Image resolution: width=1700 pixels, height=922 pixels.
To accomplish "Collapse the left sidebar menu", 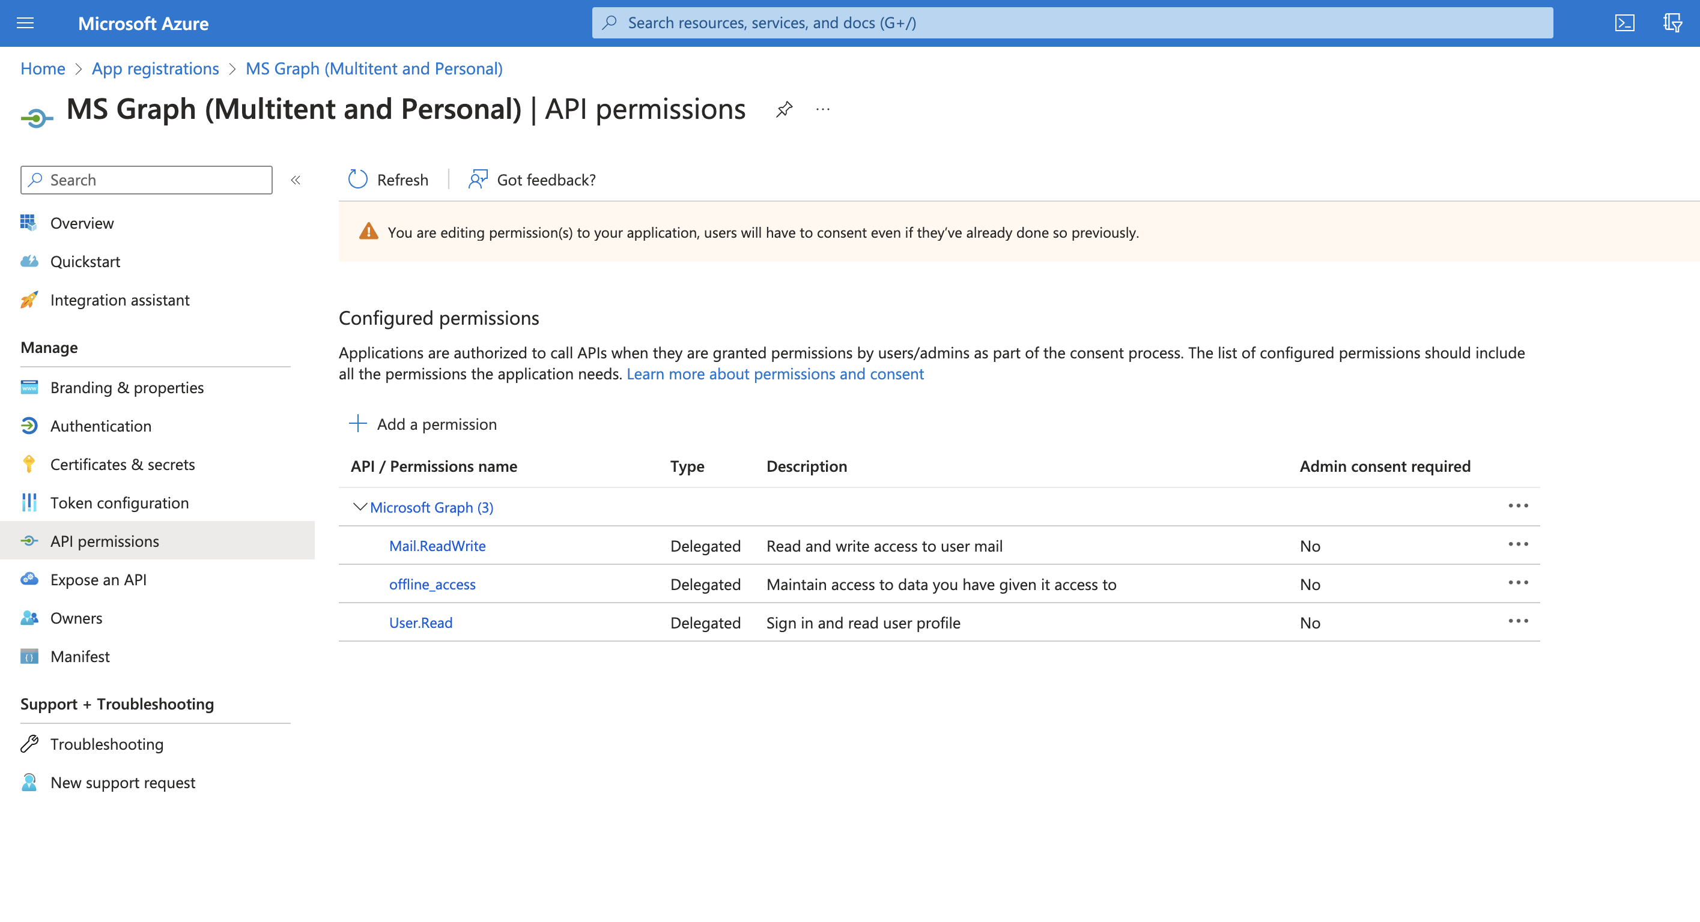I will pyautogui.click(x=296, y=180).
